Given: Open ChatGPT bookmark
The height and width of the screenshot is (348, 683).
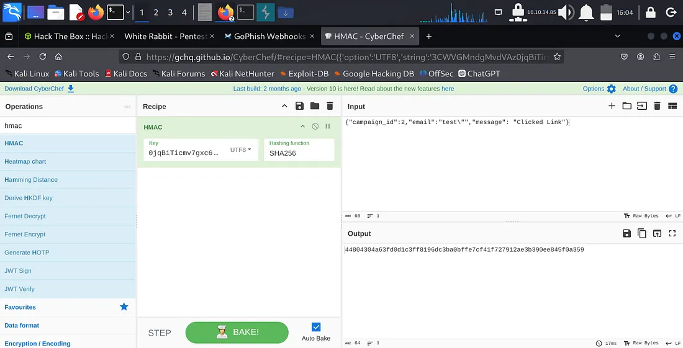Looking at the screenshot, I should 479,74.
